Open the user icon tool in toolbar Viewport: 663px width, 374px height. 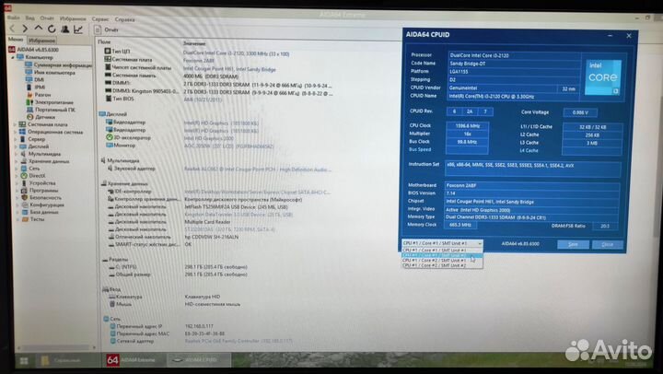point(65,29)
